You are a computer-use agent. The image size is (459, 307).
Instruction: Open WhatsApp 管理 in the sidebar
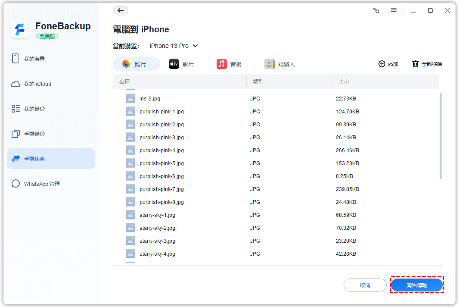[x=41, y=184]
